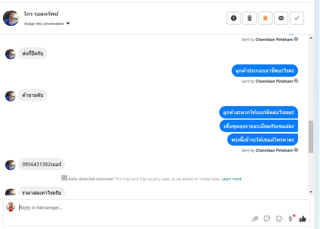
Task: Attach a file with the paperclip icon
Action: pyautogui.click(x=255, y=219)
